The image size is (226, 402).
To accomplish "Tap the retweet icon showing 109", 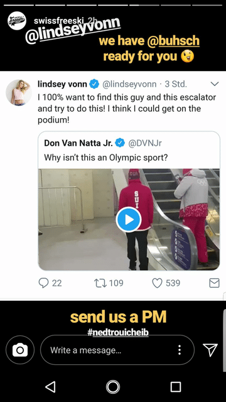I will point(100,283).
